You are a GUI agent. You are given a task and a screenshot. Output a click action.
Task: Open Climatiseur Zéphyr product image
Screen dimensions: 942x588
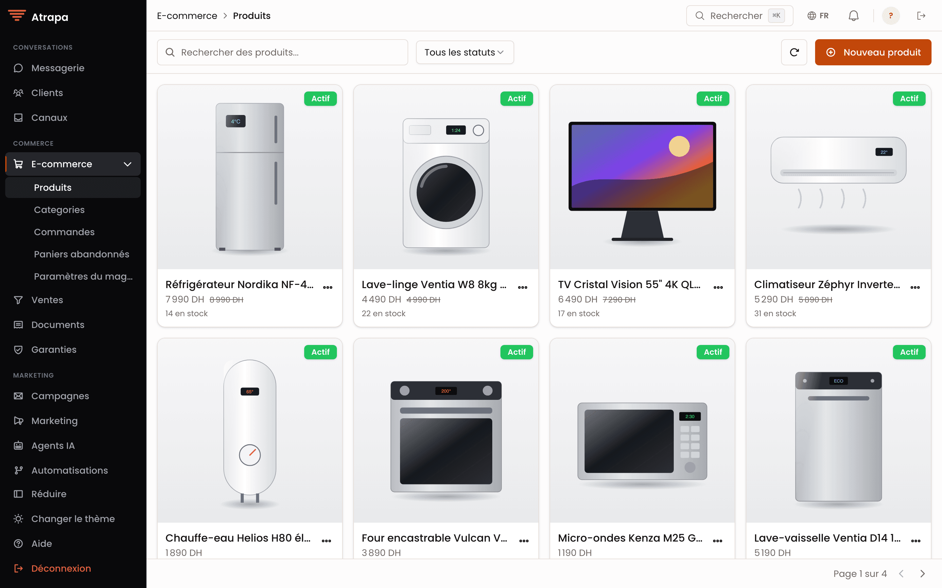pos(838,177)
